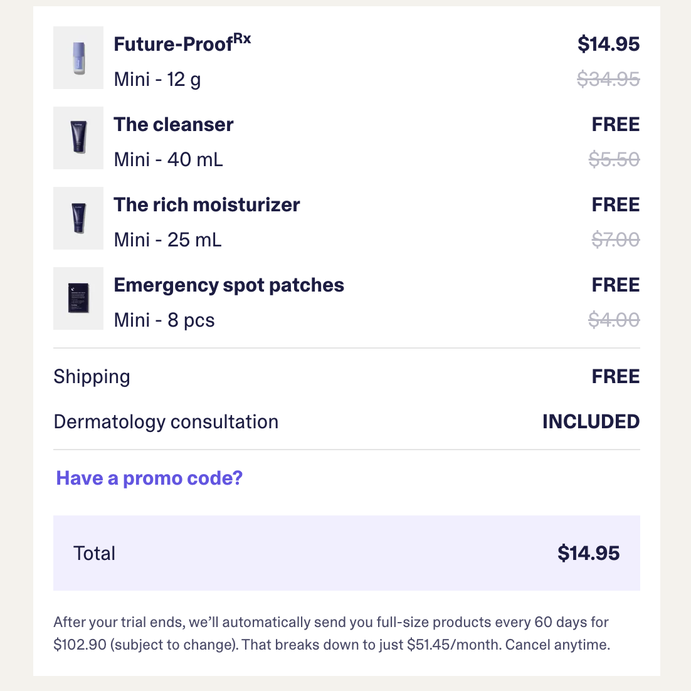Click the trial renewal disclaimer text
Screen dimensions: 691x691
(331, 633)
